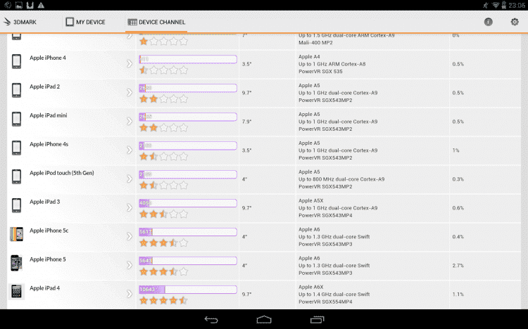The height and width of the screenshot is (329, 528).
Task: Click the star rating of Apple iPad 4
Action: pyautogui.click(x=163, y=300)
